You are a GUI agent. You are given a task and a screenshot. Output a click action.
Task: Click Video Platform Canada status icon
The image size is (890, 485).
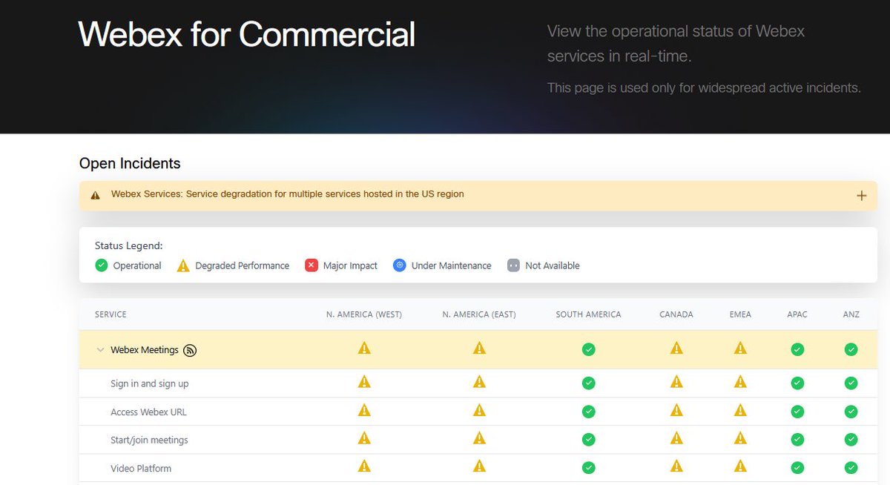676,466
